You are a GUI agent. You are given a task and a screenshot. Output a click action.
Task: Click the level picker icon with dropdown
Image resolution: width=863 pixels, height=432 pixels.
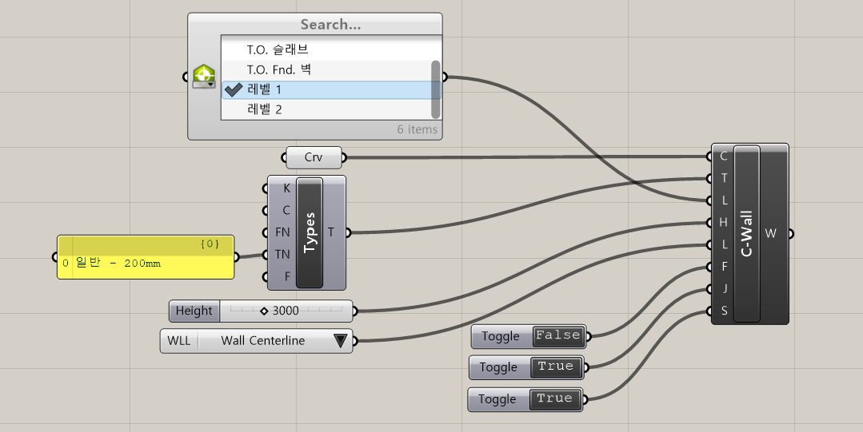[x=204, y=77]
